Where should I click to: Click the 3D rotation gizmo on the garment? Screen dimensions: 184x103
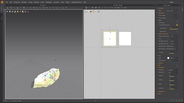50,78
